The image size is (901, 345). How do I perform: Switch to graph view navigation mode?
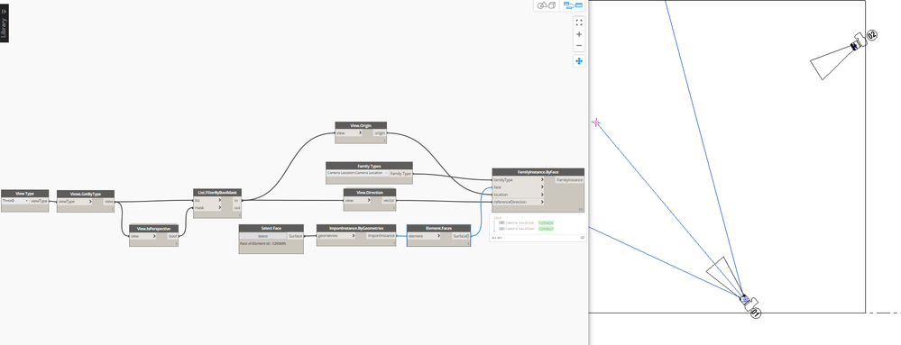point(573,5)
